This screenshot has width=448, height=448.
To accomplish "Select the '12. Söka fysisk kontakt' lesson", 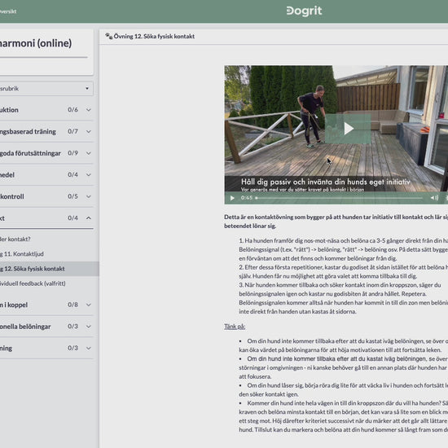I will [49, 269].
